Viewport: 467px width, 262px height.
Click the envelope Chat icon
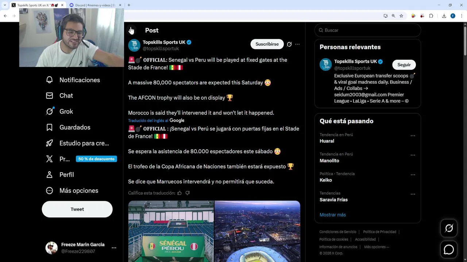[50, 96]
